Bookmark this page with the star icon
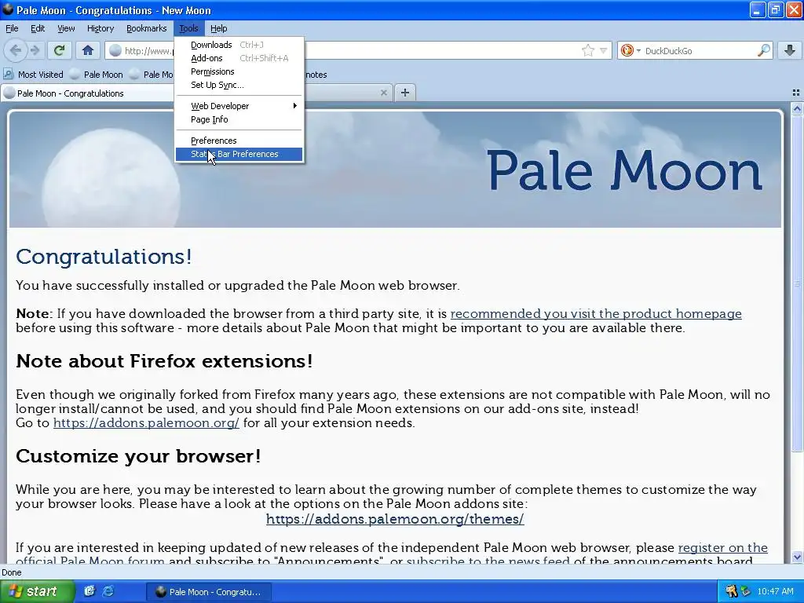 [588, 50]
